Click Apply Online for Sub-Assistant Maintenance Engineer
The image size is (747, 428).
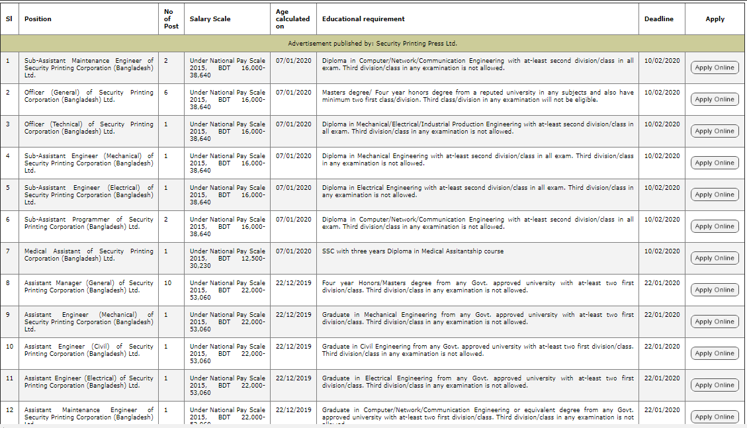click(x=715, y=67)
